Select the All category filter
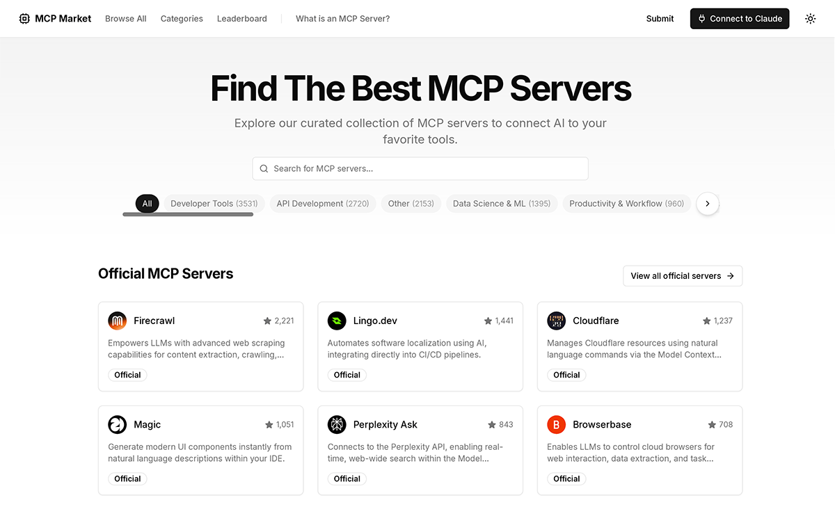835x525 pixels. [147, 203]
